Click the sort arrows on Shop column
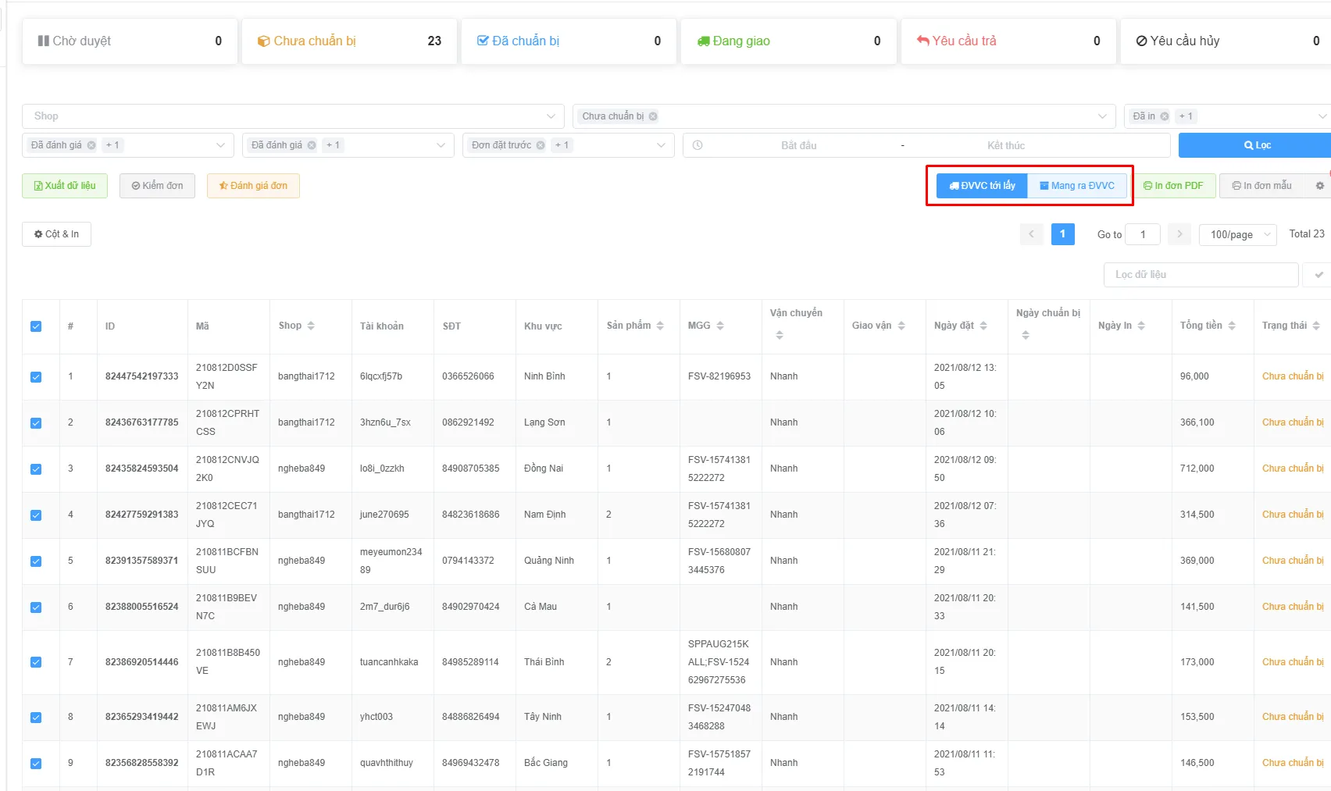 (311, 326)
